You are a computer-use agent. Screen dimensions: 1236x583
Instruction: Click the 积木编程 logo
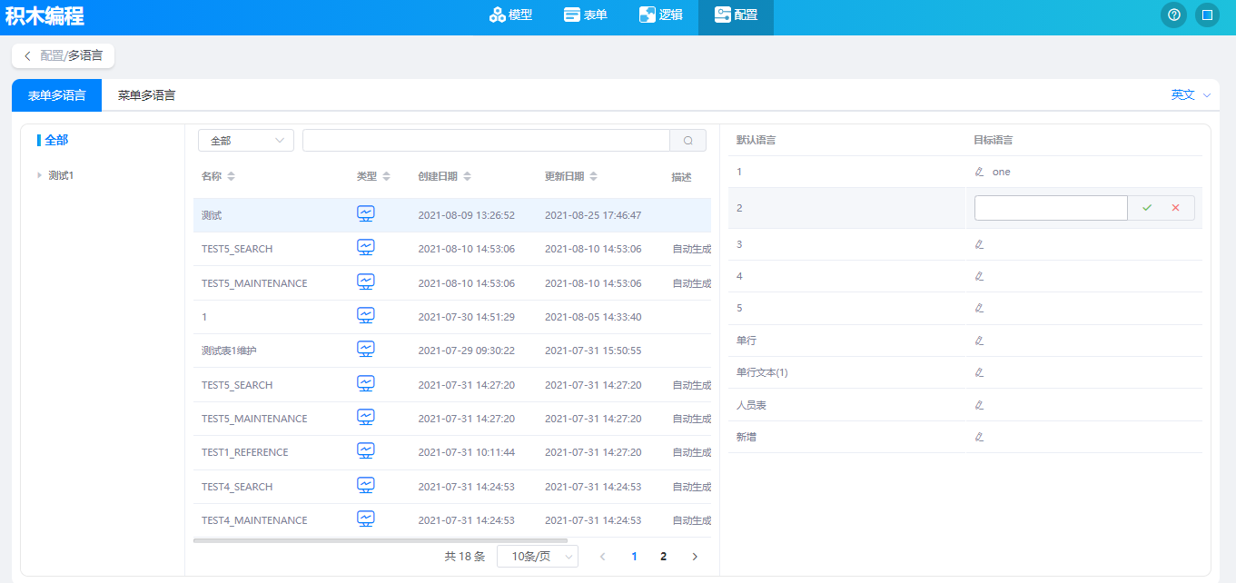[x=44, y=15]
